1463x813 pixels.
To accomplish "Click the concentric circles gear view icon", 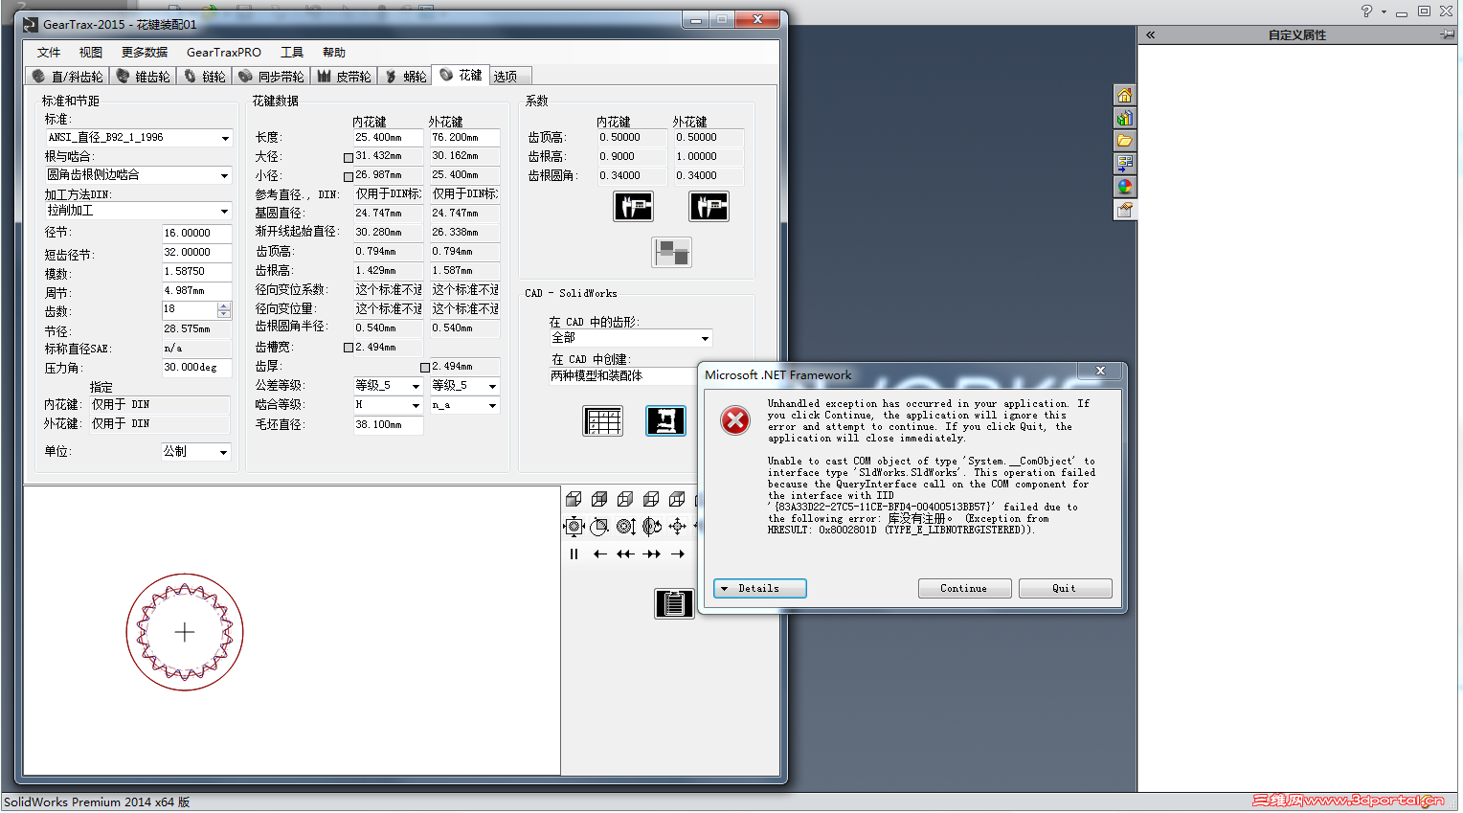I will [625, 526].
